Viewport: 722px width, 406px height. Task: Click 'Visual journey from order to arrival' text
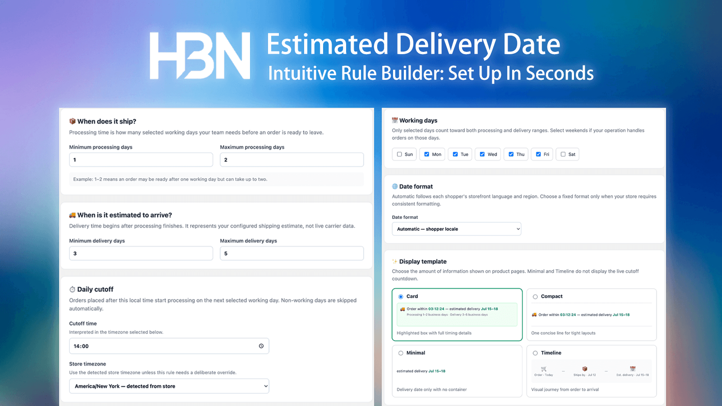click(565, 389)
